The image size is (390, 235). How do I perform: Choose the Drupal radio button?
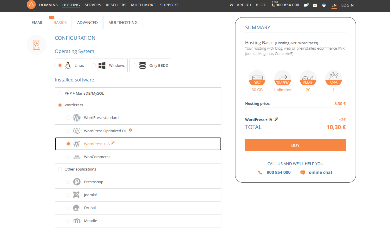tap(68, 208)
